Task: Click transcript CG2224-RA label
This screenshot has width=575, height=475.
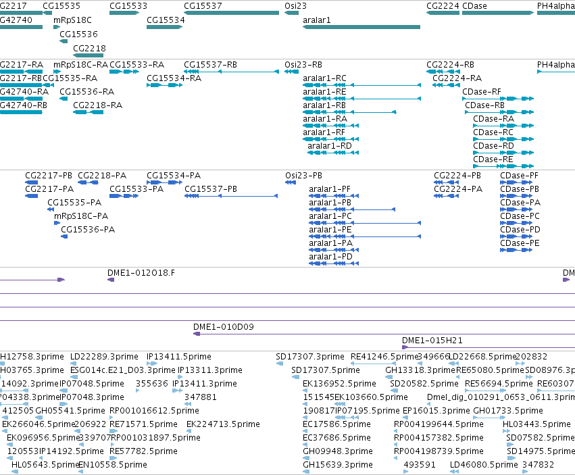Action: (x=457, y=78)
